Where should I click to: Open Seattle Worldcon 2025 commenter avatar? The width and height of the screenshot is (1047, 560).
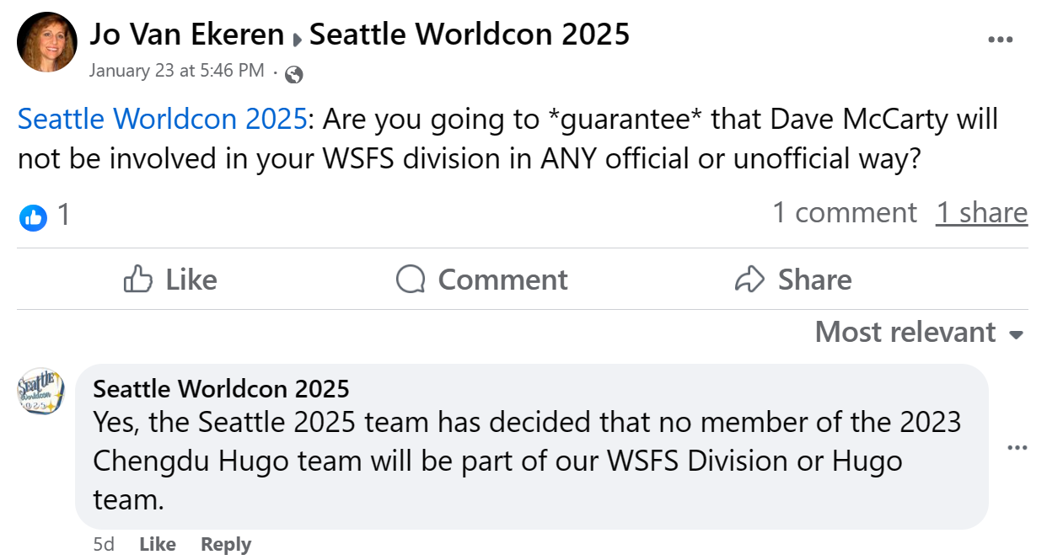click(x=40, y=391)
